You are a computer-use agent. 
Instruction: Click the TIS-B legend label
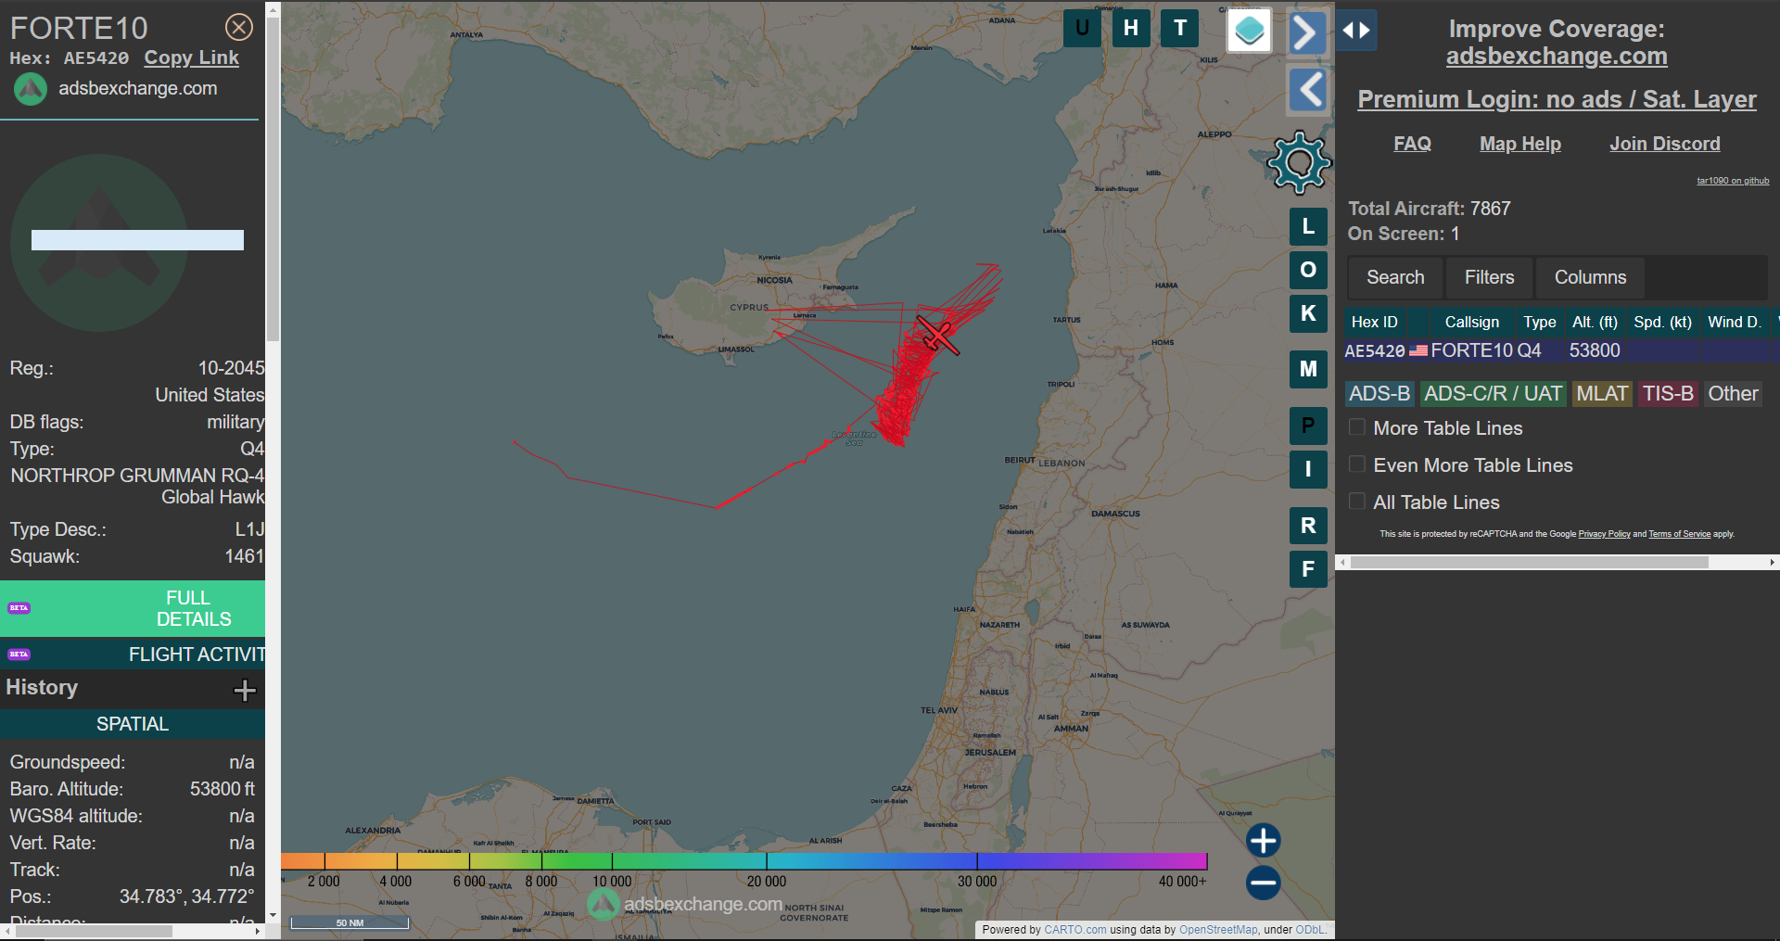click(1668, 394)
